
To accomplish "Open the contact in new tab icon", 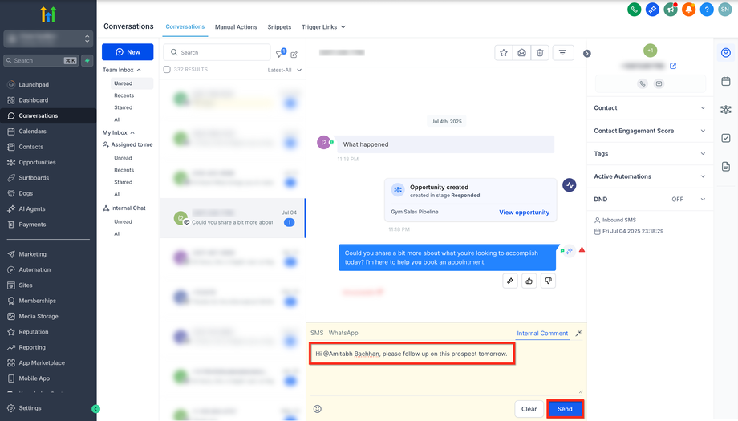I will (x=673, y=66).
